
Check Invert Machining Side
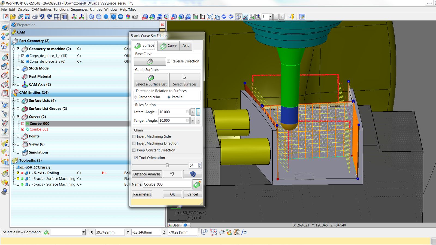tap(134, 136)
